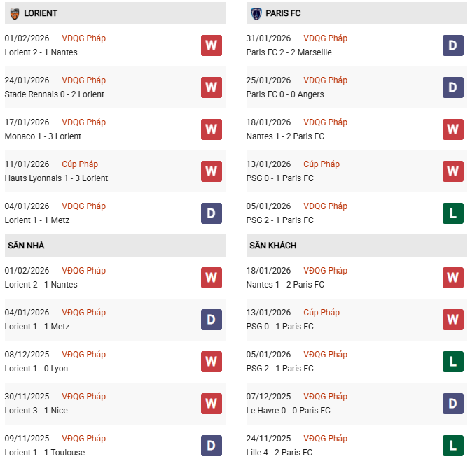Image resolution: width=470 pixels, height=461 pixels.
Task: Open VĐQG Pháp link for Monaco 1-3 Lorient
Action: 84,122
